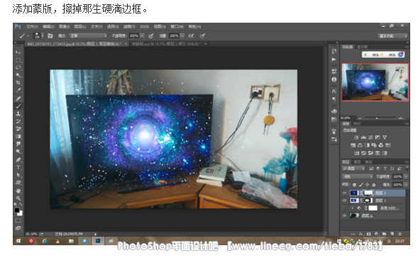Select the Healing Brush tool

pos(18,99)
